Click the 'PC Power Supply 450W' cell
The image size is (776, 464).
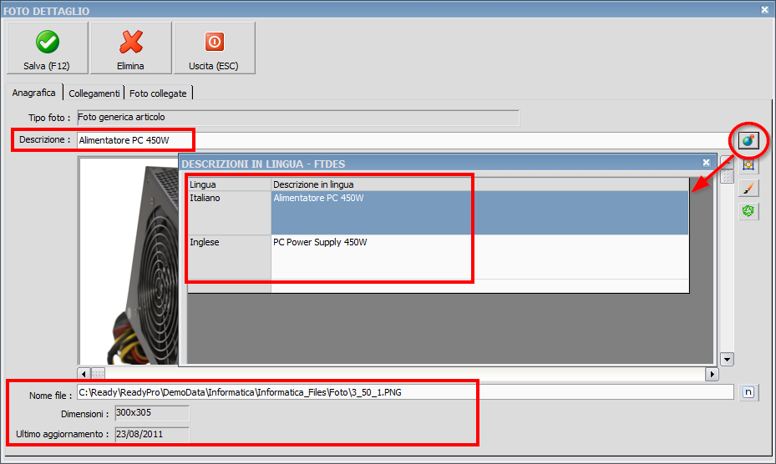(x=479, y=256)
